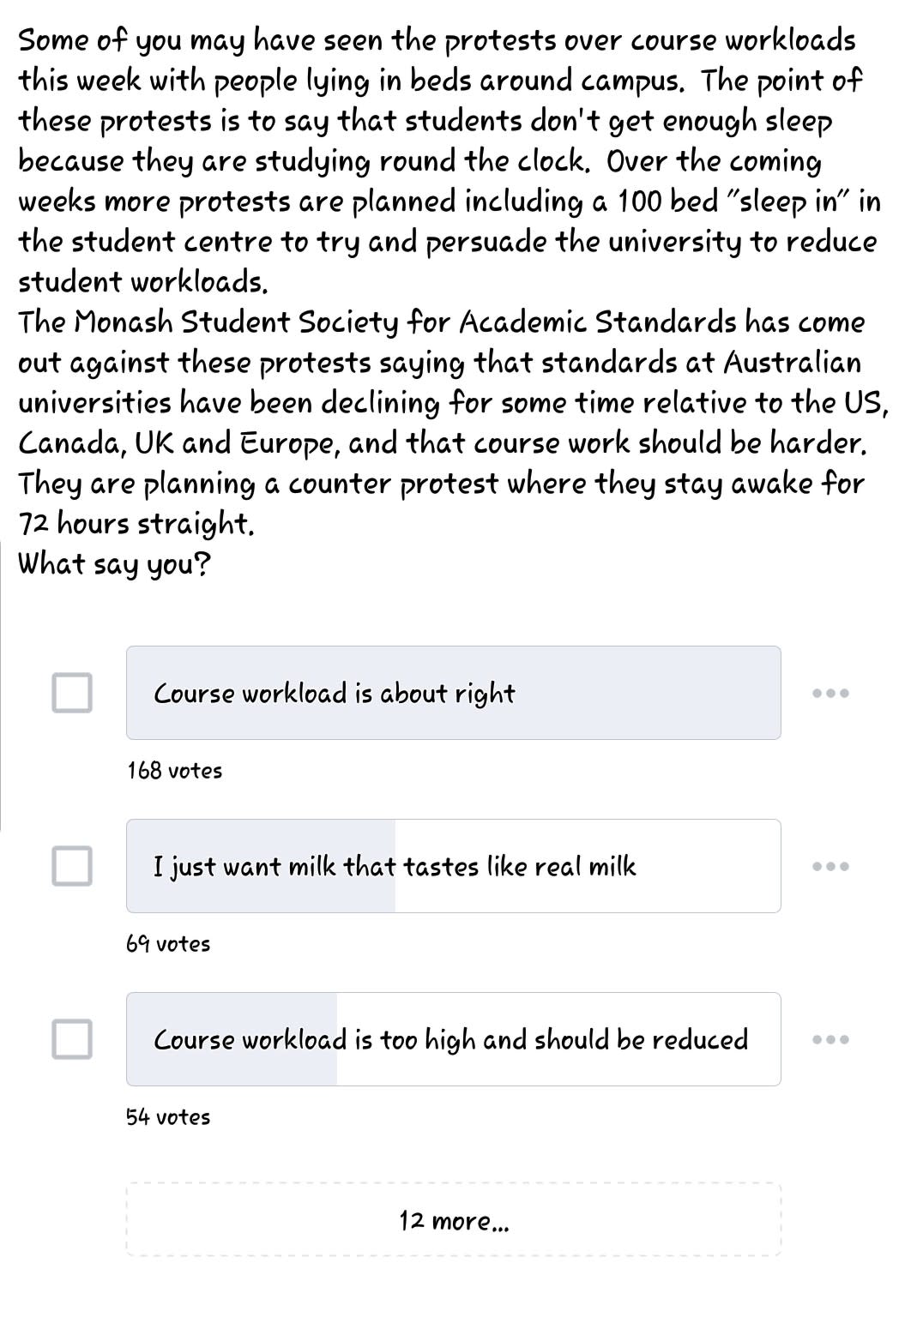Open ellipsis menu for 'workload is too high' option
The width and height of the screenshot is (917, 1329).
click(x=830, y=1039)
